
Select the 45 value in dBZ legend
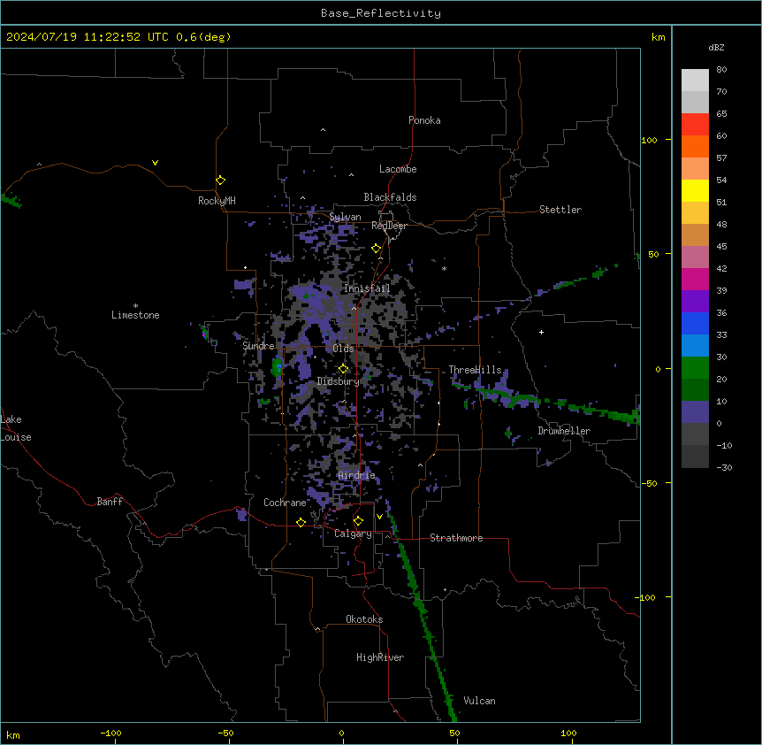[721, 247]
